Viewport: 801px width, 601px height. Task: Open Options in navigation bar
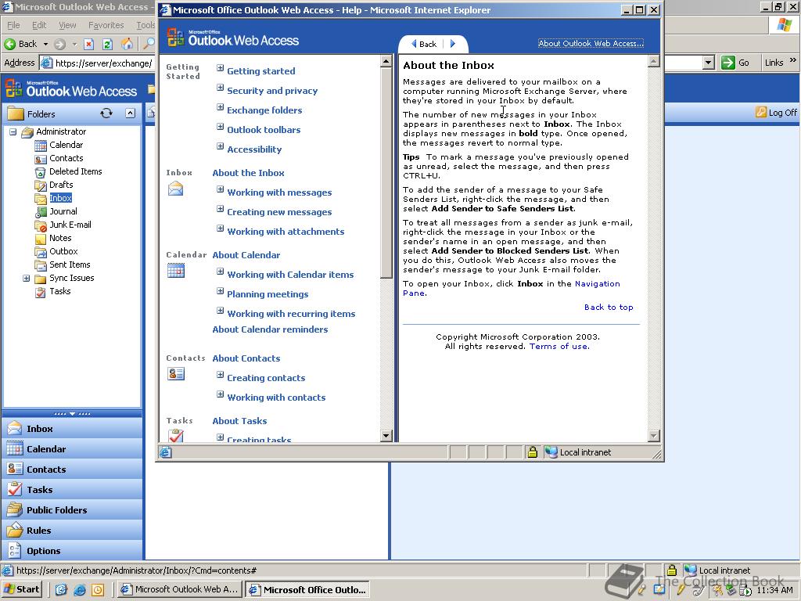[73, 551]
